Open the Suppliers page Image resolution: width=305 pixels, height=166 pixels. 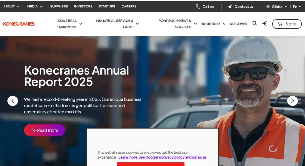pyautogui.click(x=59, y=7)
